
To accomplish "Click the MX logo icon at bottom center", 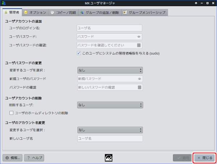I will pos(109,158).
